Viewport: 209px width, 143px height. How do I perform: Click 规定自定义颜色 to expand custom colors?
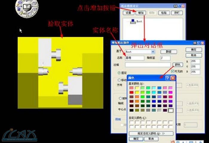151,133
